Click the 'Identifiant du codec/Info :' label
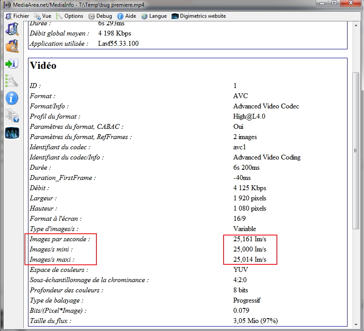 (67, 157)
